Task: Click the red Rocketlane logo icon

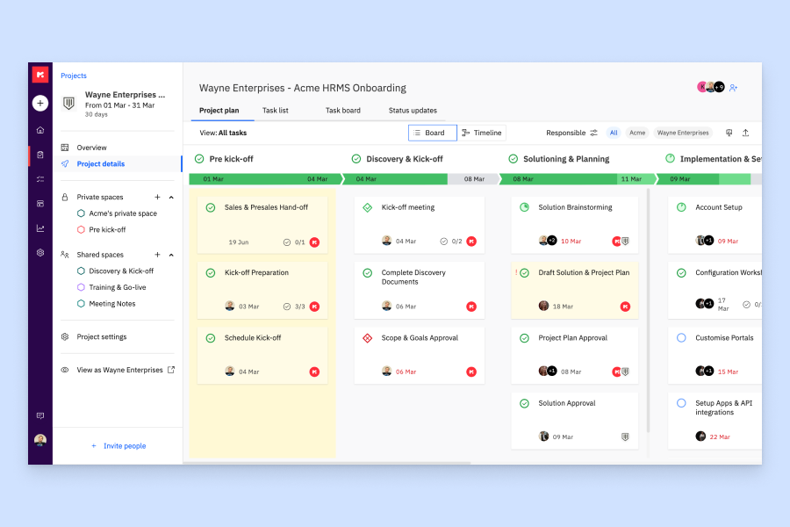Action: coord(40,75)
